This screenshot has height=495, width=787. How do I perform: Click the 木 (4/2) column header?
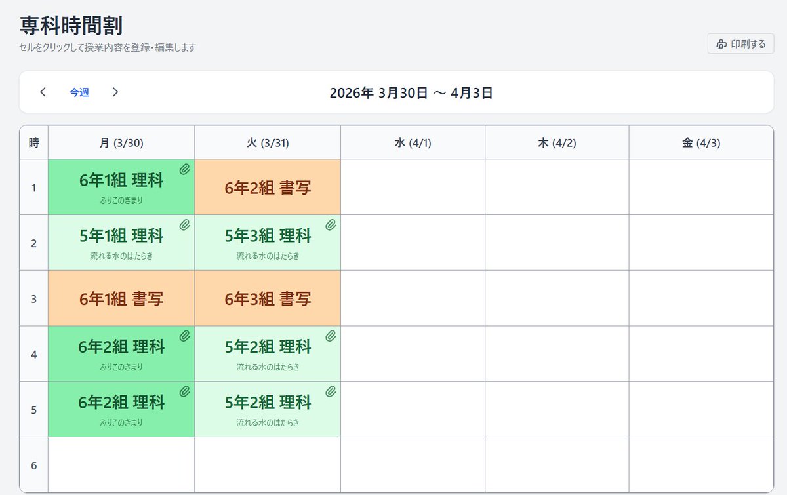tap(557, 142)
